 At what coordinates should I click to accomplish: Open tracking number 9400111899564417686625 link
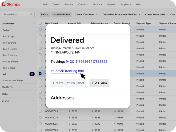pyautogui.click(x=87, y=62)
